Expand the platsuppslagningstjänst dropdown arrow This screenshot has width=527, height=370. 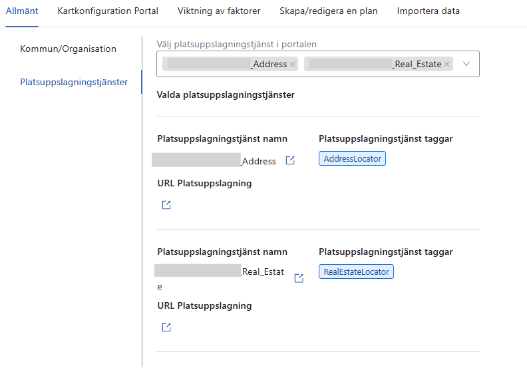(x=466, y=64)
